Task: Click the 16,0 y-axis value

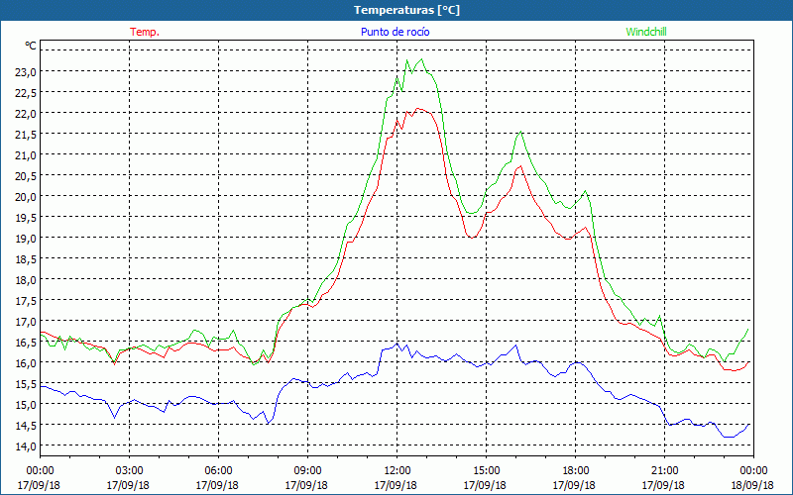Action: pyautogui.click(x=26, y=362)
